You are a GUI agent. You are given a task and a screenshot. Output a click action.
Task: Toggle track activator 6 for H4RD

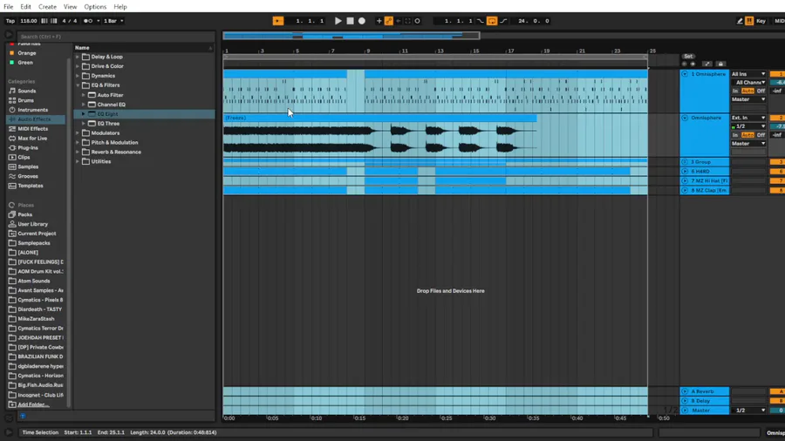click(777, 172)
